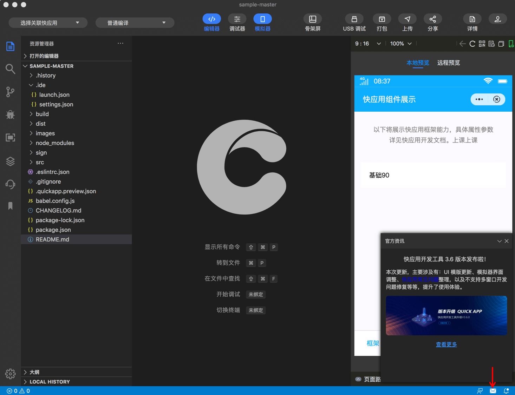Select the USB 调试 debugging tool
515x395 pixels.
[x=354, y=22]
